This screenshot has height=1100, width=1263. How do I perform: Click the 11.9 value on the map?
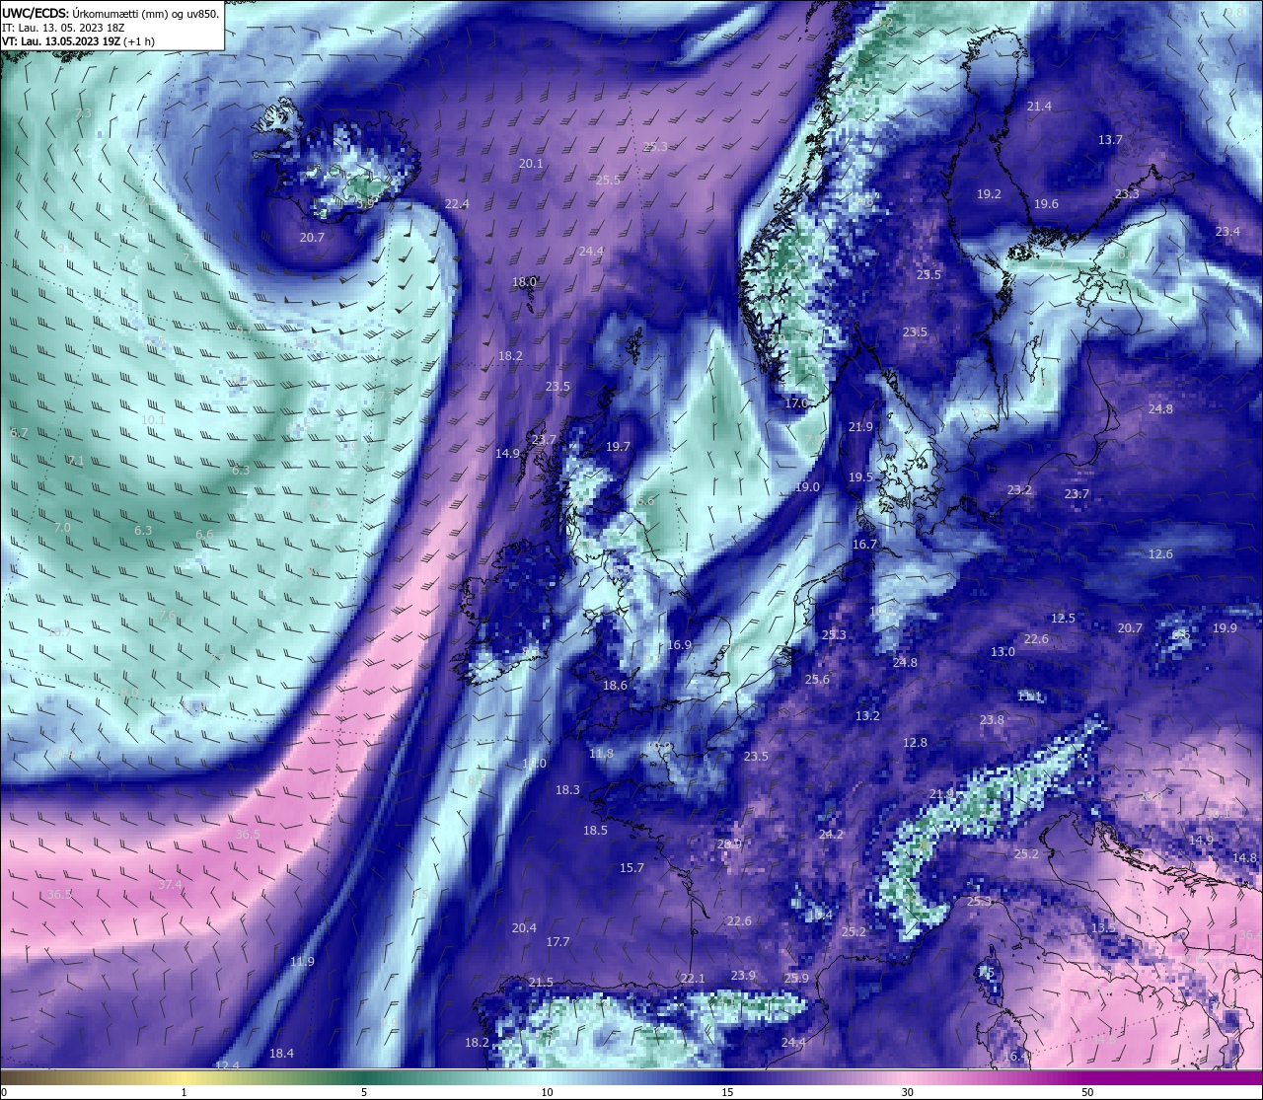click(302, 962)
